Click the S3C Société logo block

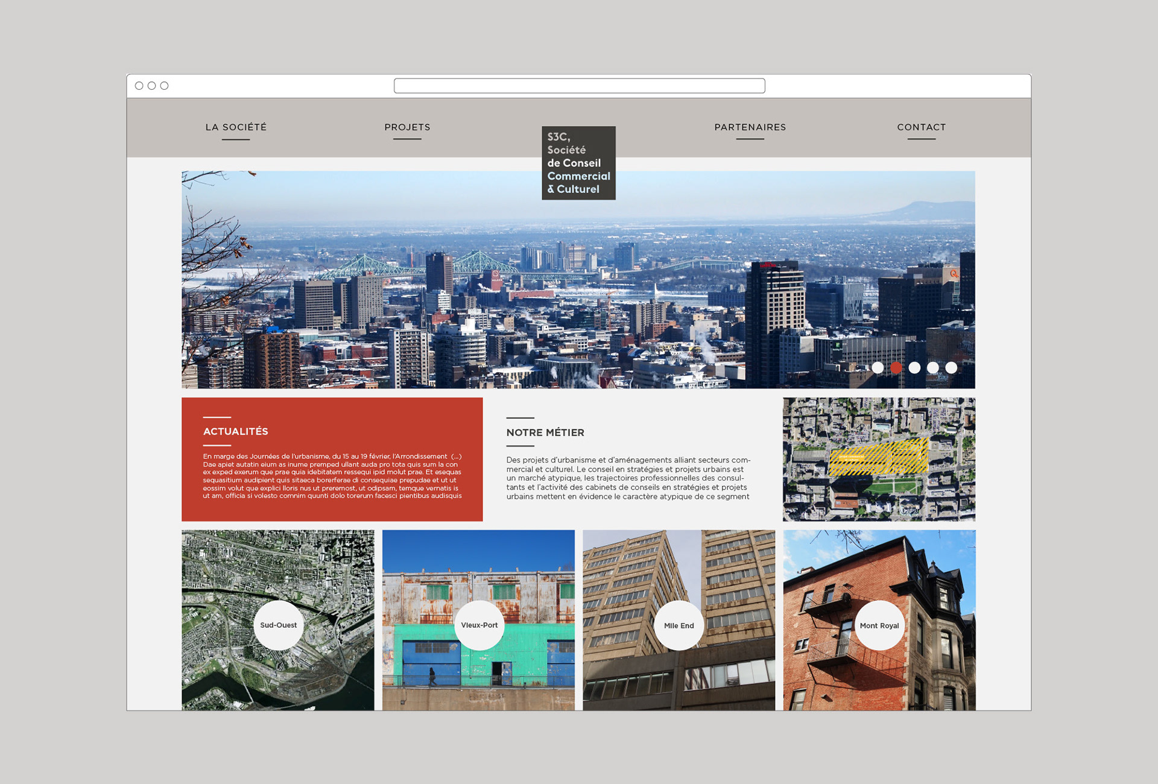pos(578,163)
